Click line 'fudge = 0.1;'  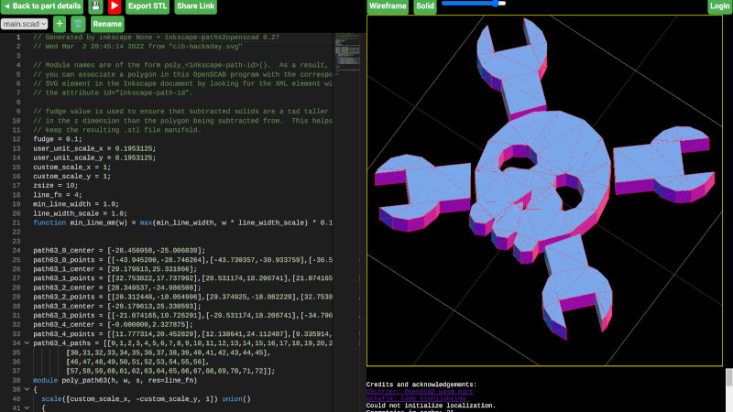click(x=58, y=139)
